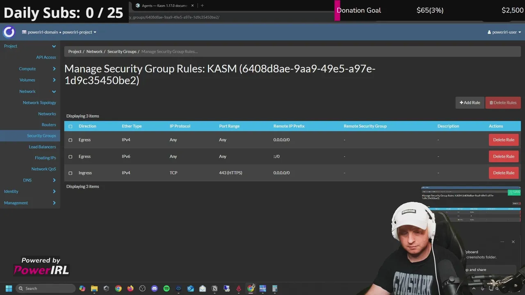Click the Port Range column header

pos(229,126)
